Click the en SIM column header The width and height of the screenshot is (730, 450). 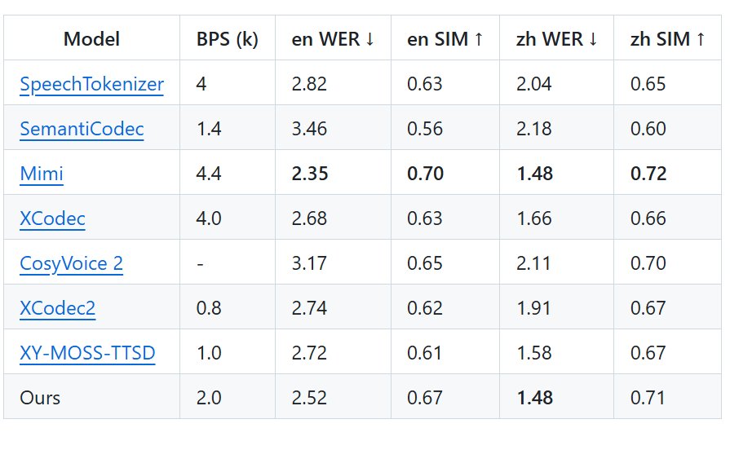pyautogui.click(x=445, y=39)
